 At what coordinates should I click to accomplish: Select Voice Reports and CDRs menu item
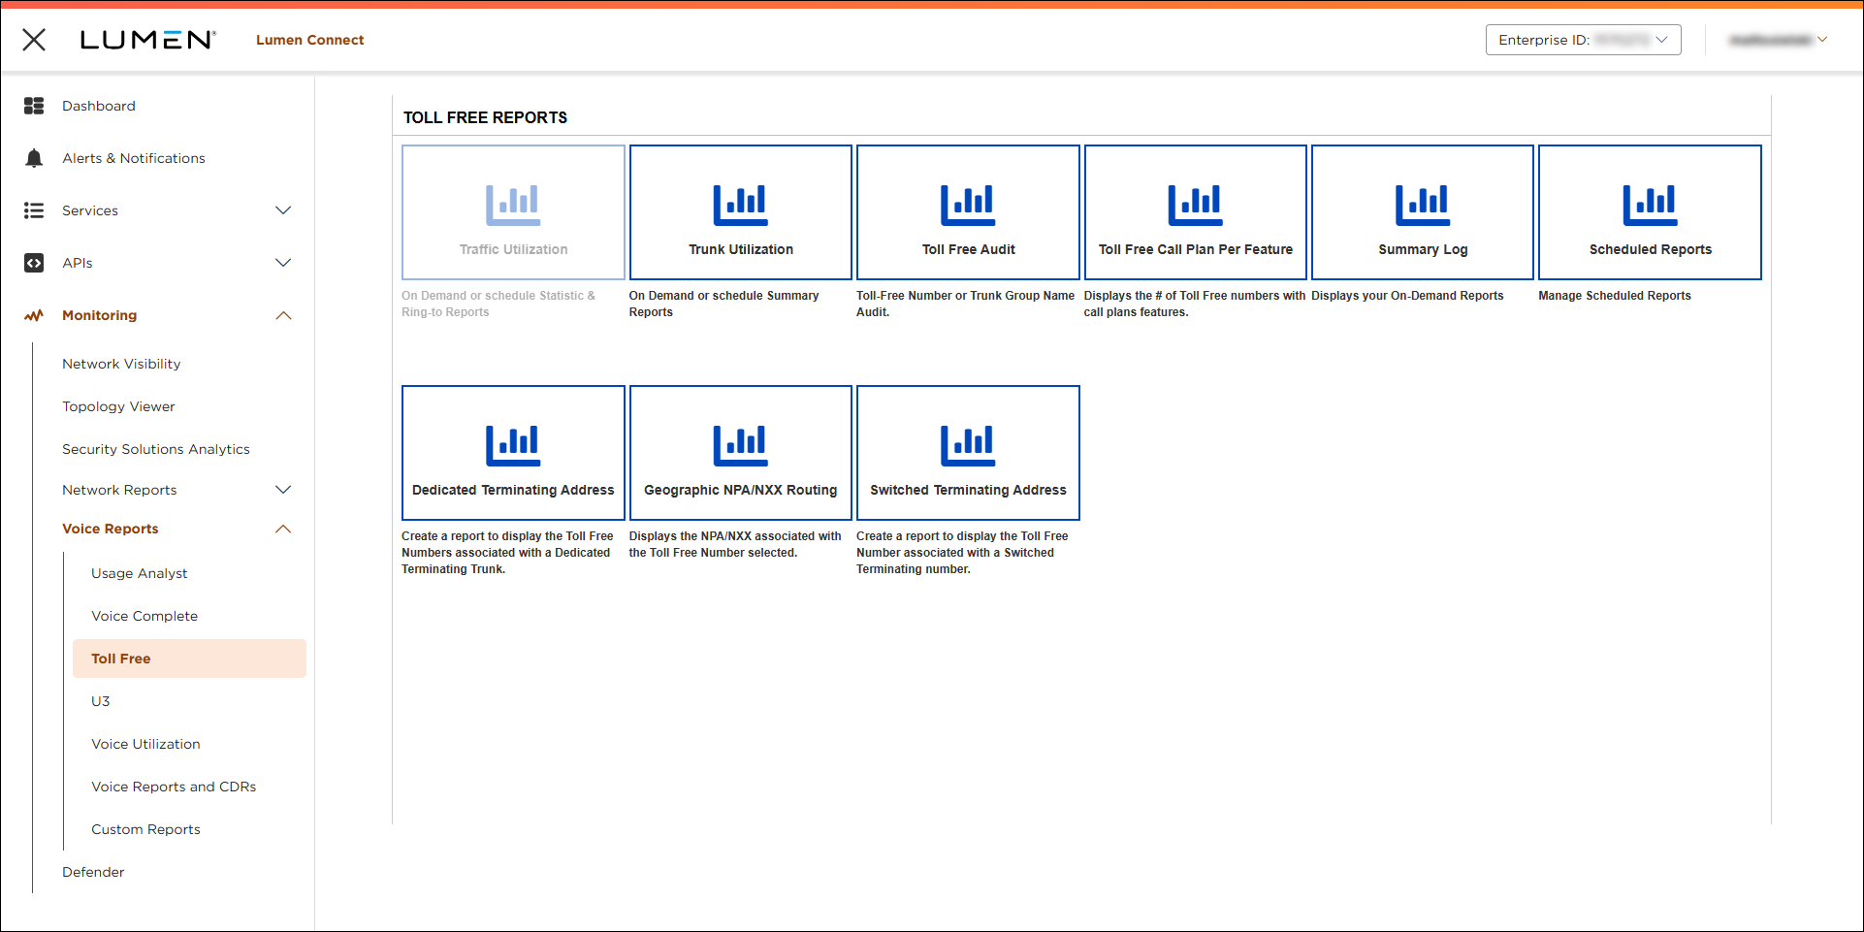(174, 787)
